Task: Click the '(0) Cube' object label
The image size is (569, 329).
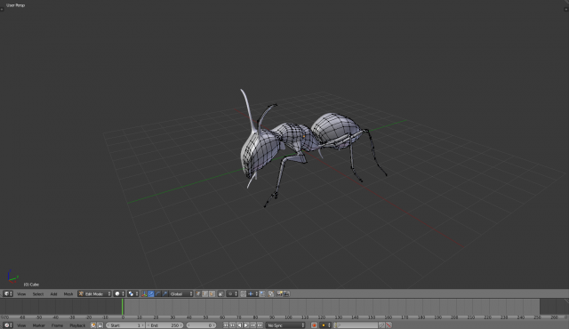Action: [x=31, y=285]
